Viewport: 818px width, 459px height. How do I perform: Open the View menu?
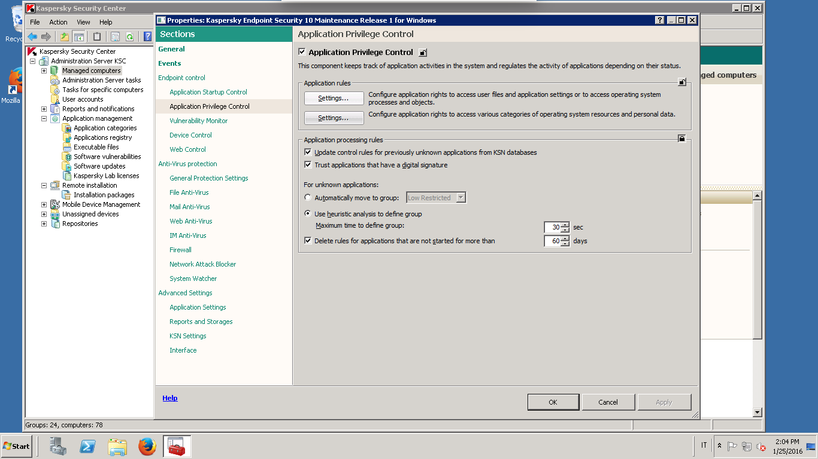coord(83,22)
